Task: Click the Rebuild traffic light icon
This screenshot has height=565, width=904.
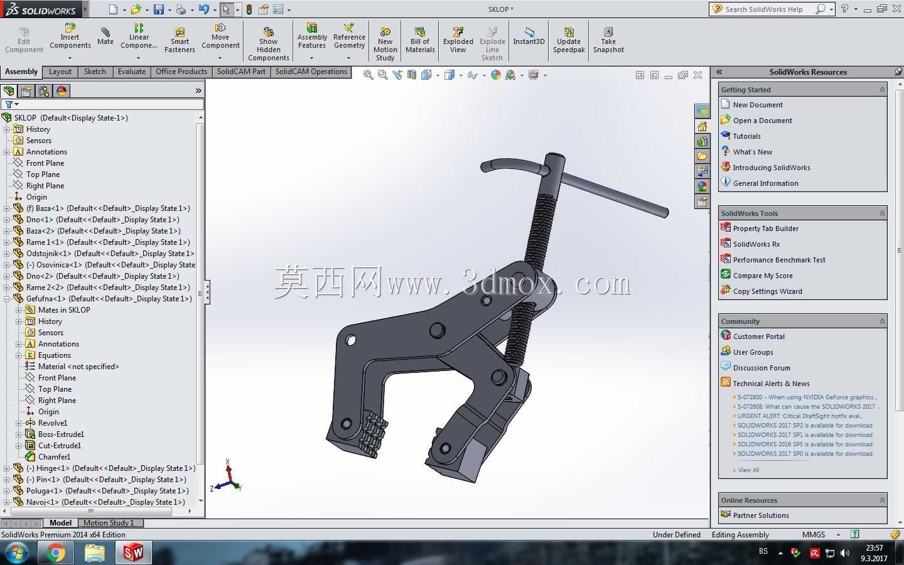Action: pyautogui.click(x=249, y=9)
